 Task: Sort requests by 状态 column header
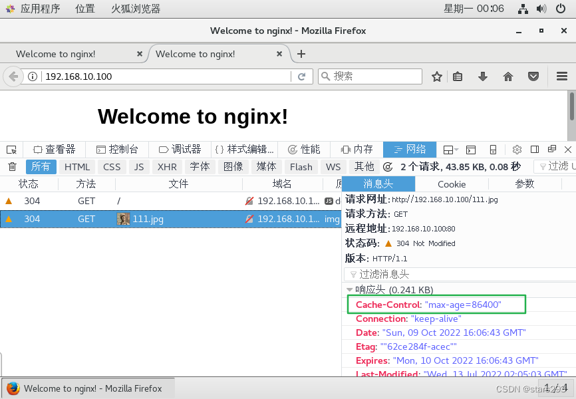pyautogui.click(x=29, y=184)
